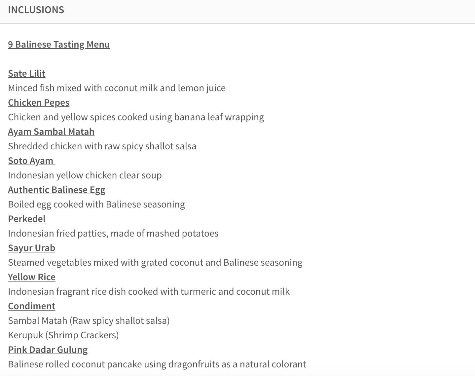Click the shredded chicken description line
This screenshot has height=376, width=475.
pos(102,146)
